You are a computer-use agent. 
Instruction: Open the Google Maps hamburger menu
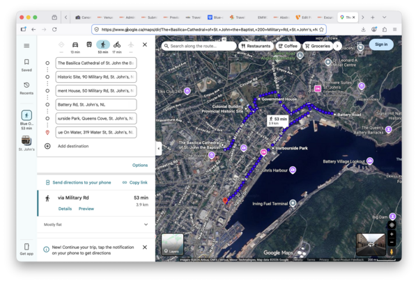click(x=26, y=46)
